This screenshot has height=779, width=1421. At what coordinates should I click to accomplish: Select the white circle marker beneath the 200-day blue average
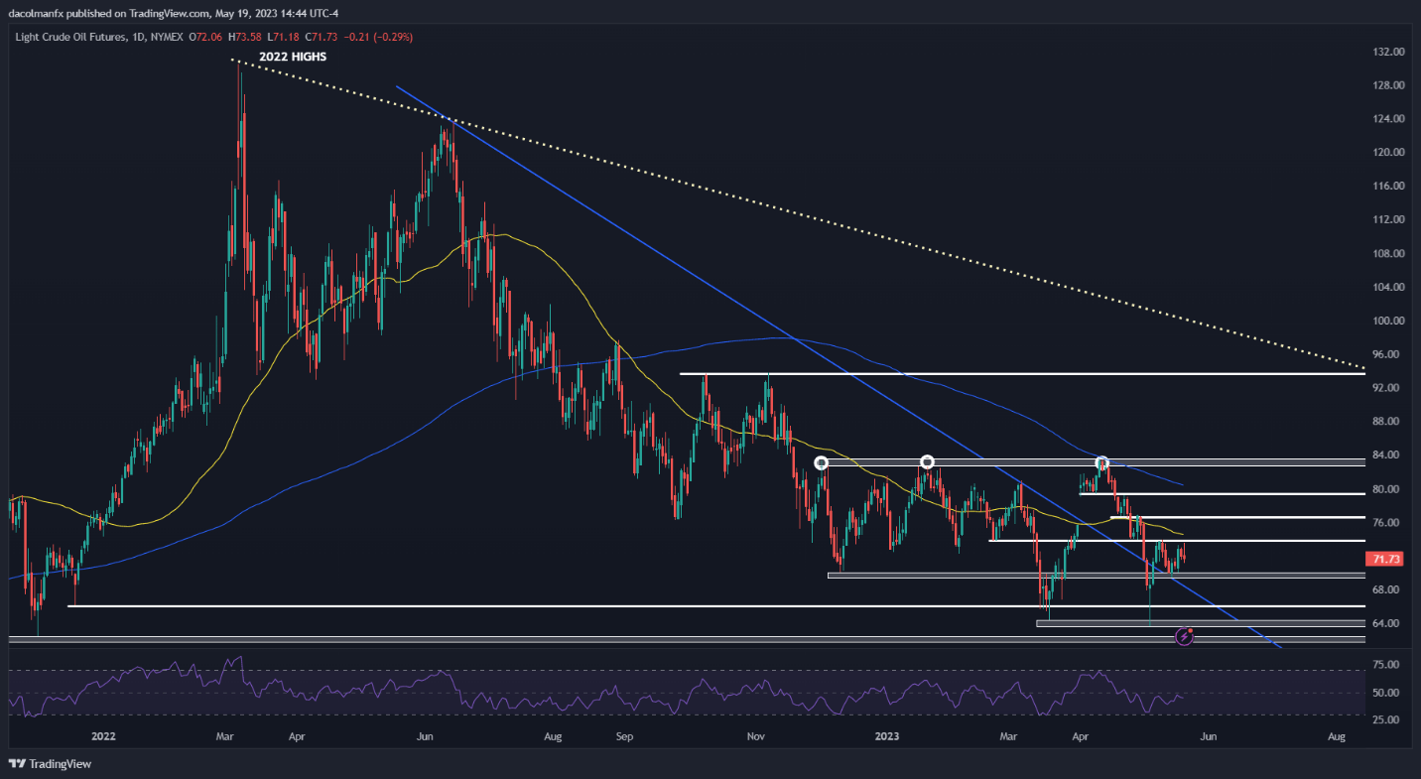(x=1101, y=462)
